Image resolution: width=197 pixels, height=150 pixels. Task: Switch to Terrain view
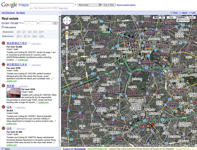click(191, 17)
